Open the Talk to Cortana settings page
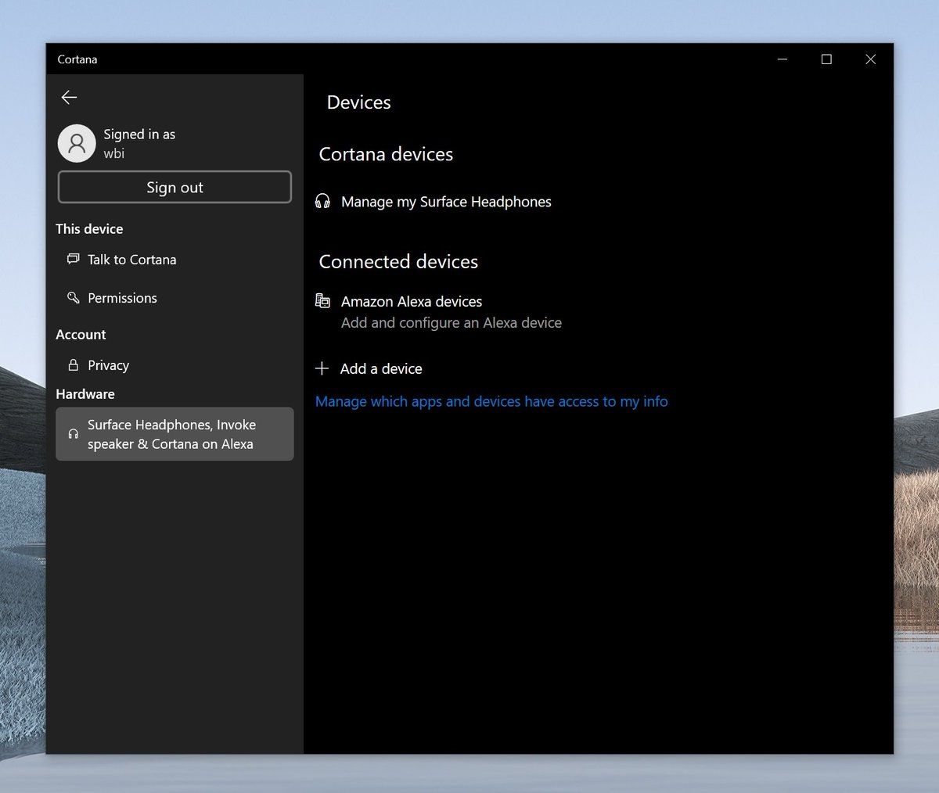The height and width of the screenshot is (793, 939). [131, 260]
